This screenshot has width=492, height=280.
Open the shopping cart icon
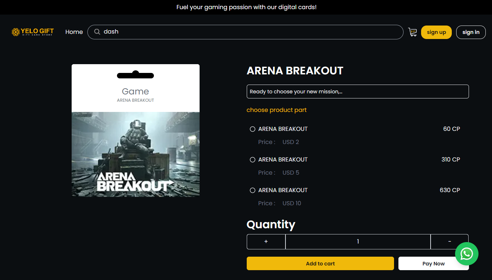[413, 32]
